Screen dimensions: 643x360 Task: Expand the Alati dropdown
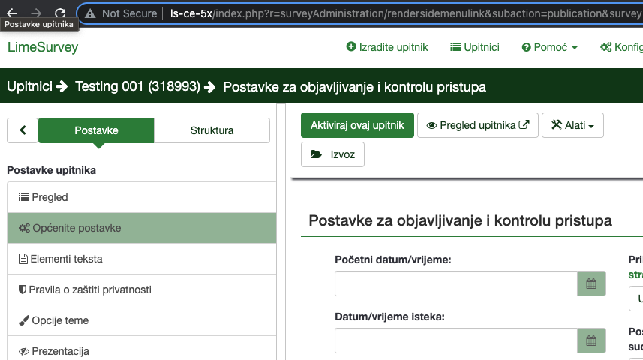coord(572,126)
